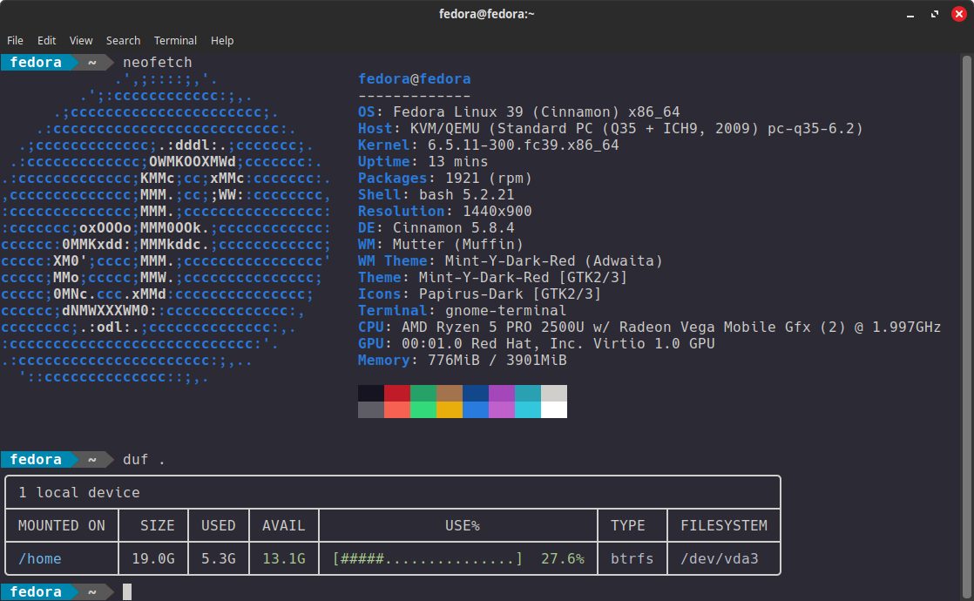974x601 pixels.
Task: Minimize the terminal window
Action: [910, 14]
